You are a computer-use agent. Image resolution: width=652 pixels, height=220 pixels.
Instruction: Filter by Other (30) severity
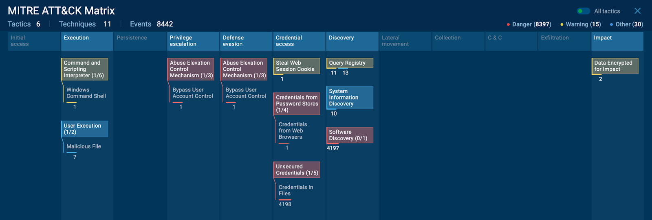point(626,24)
